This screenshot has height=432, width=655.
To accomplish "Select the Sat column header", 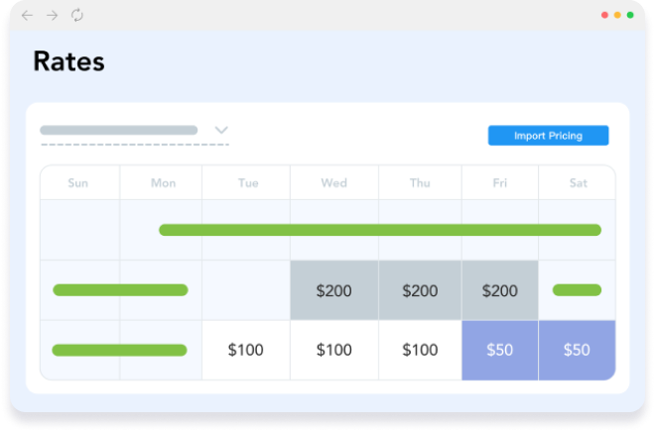I will tap(579, 183).
